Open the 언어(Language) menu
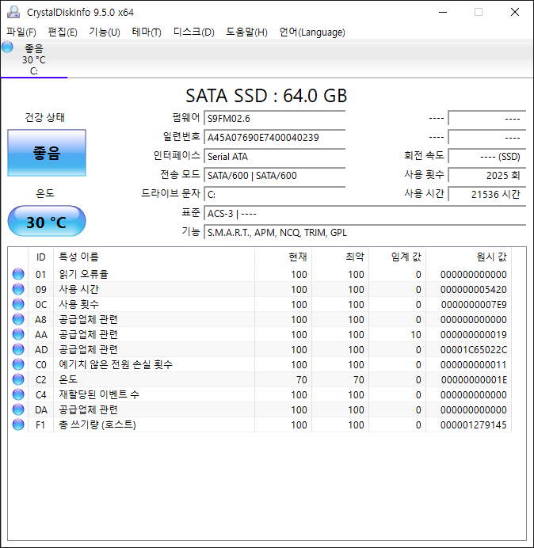534x548 pixels. pyautogui.click(x=312, y=32)
